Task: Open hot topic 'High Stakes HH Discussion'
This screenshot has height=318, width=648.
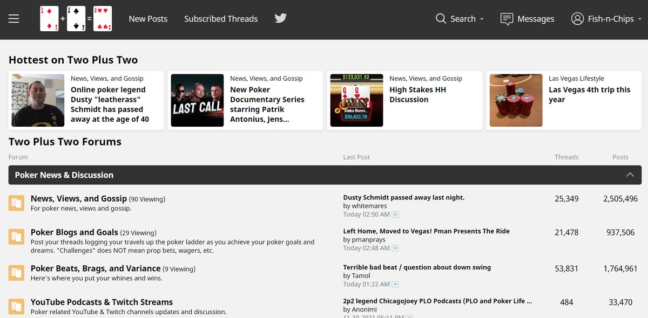Action: pyautogui.click(x=417, y=95)
